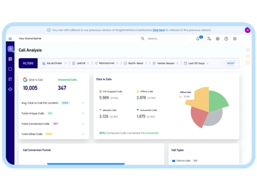Open the apps grid icon
257x193 pixels.
(x=235, y=39)
